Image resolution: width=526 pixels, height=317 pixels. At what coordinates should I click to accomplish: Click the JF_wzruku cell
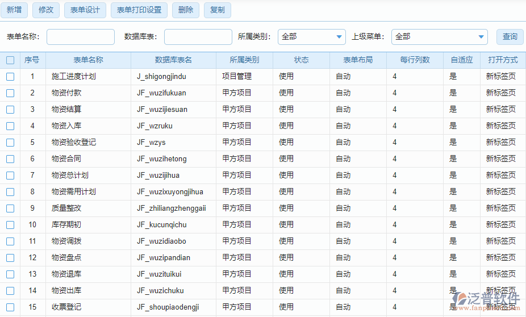point(173,126)
